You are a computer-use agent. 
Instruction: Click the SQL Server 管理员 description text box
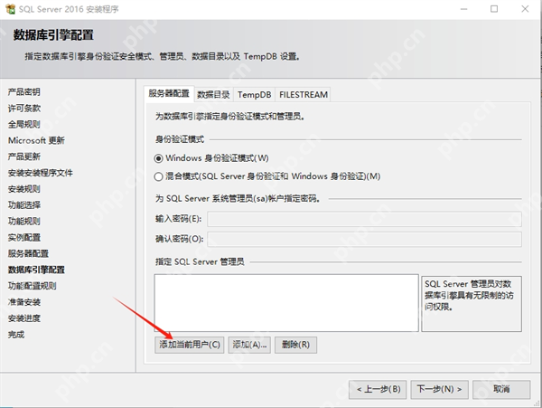[472, 303]
